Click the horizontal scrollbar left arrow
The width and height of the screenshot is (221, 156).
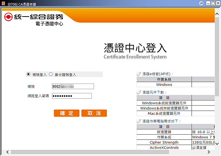click(8, 152)
